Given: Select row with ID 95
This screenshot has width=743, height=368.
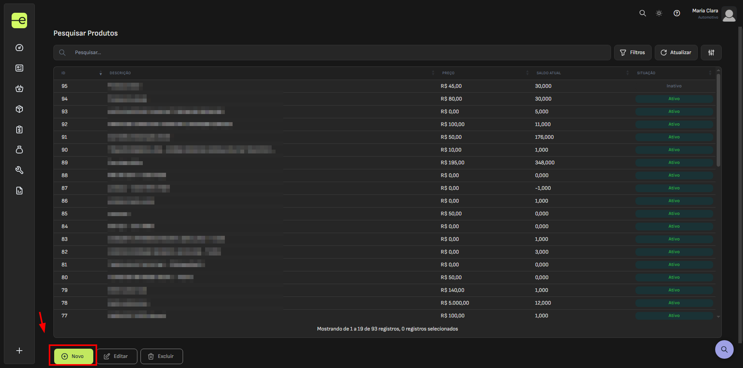Looking at the screenshot, I should point(385,86).
